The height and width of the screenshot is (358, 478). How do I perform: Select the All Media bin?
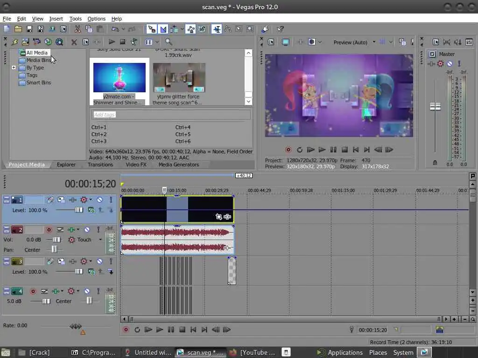pos(36,53)
